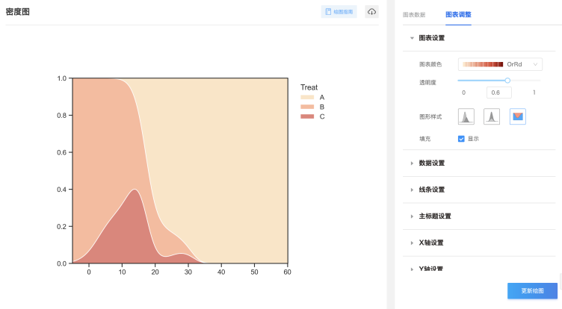Open the 图表颜色 OrRd palette dropdown
Viewport: 562px width, 309px height.
click(x=500, y=65)
